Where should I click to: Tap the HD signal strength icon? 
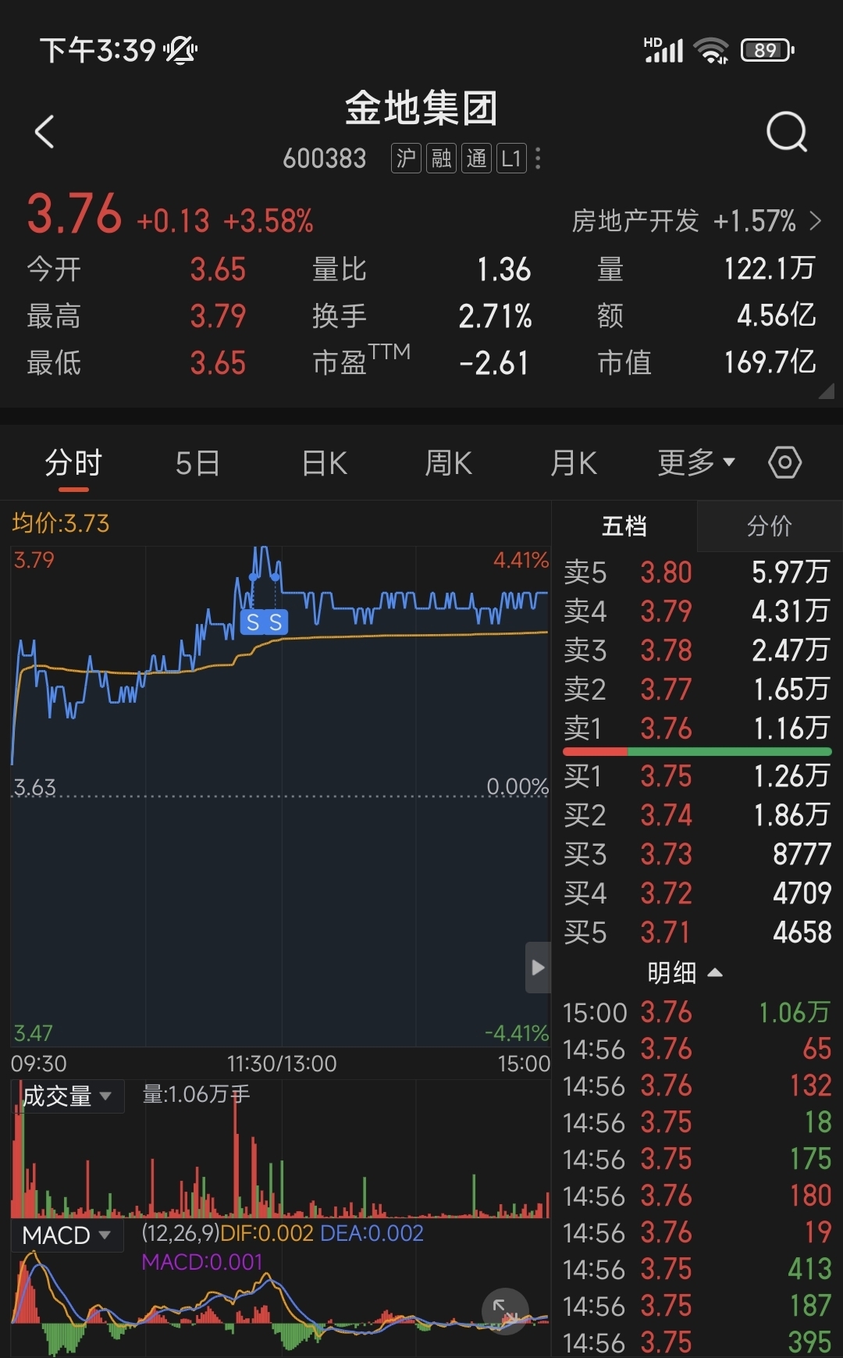coord(663,49)
